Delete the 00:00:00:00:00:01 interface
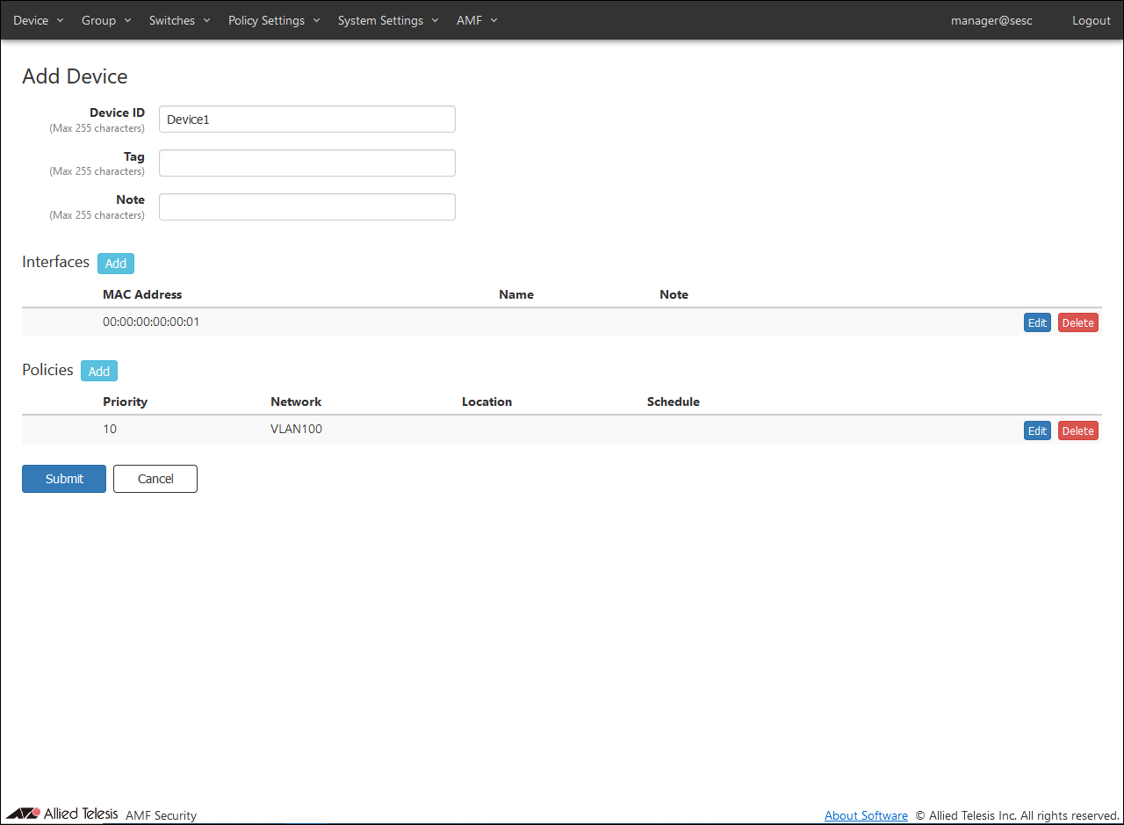This screenshot has width=1124, height=825. coord(1077,322)
